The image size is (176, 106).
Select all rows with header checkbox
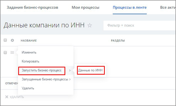[x=5, y=40]
